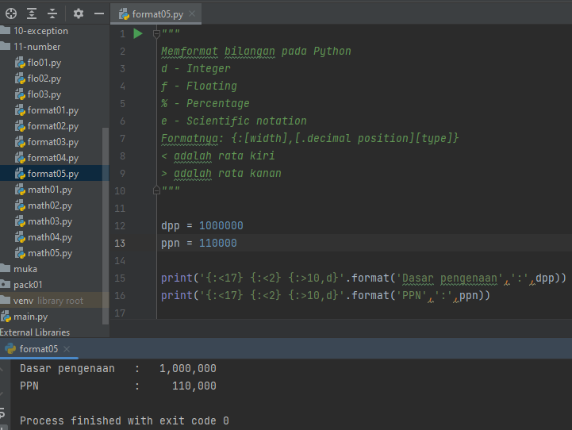Place cursor on value 1000000 in line 12
The height and width of the screenshot is (430, 572).
[221, 226]
